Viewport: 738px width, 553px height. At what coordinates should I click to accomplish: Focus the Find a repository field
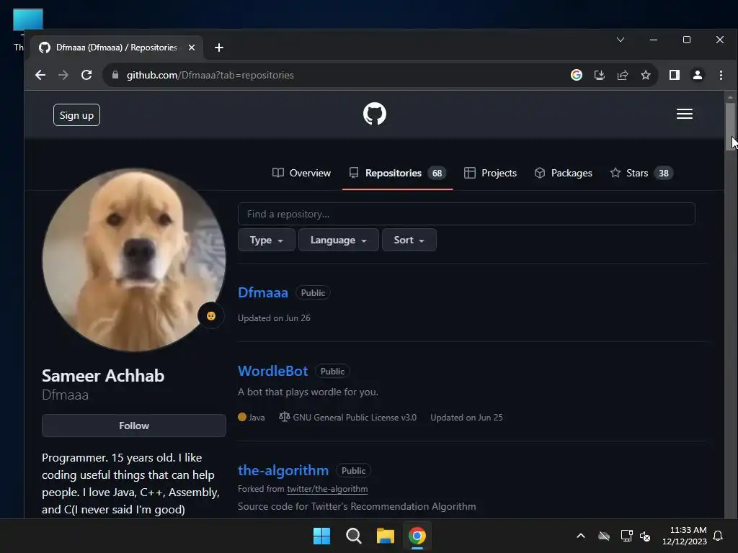tap(466, 214)
